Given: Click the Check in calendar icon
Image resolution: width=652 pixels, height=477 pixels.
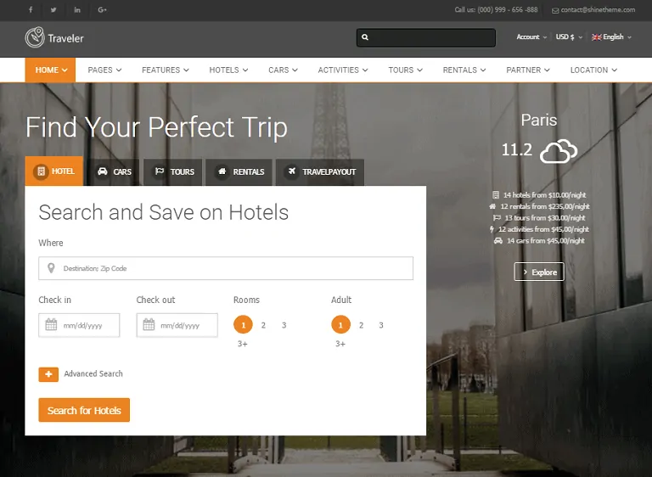Looking at the screenshot, I should tap(51, 324).
